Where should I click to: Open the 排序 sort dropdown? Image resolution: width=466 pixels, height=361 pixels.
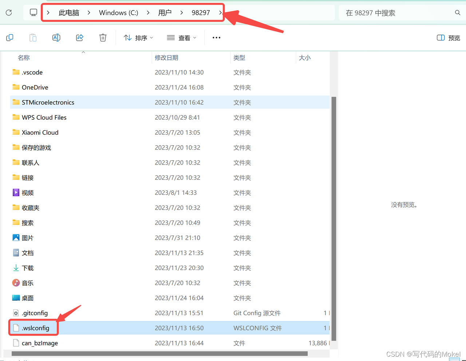(138, 37)
